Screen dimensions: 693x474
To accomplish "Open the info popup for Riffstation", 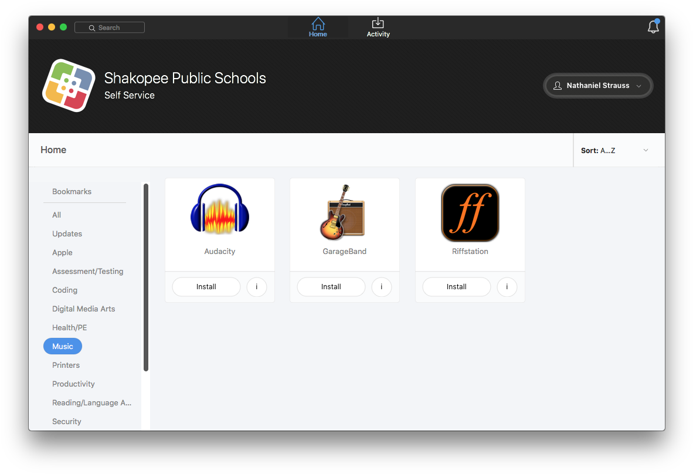I will (507, 287).
